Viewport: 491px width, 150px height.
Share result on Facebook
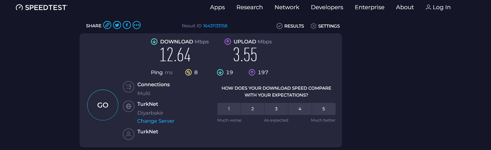(x=127, y=25)
